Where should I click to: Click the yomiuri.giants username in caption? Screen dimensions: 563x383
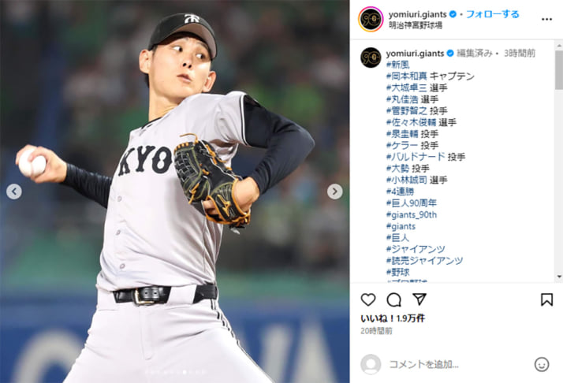coord(415,54)
